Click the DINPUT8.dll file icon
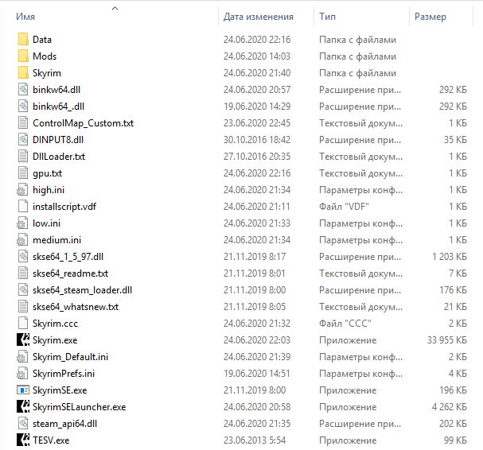The width and height of the screenshot is (483, 450). [23, 140]
